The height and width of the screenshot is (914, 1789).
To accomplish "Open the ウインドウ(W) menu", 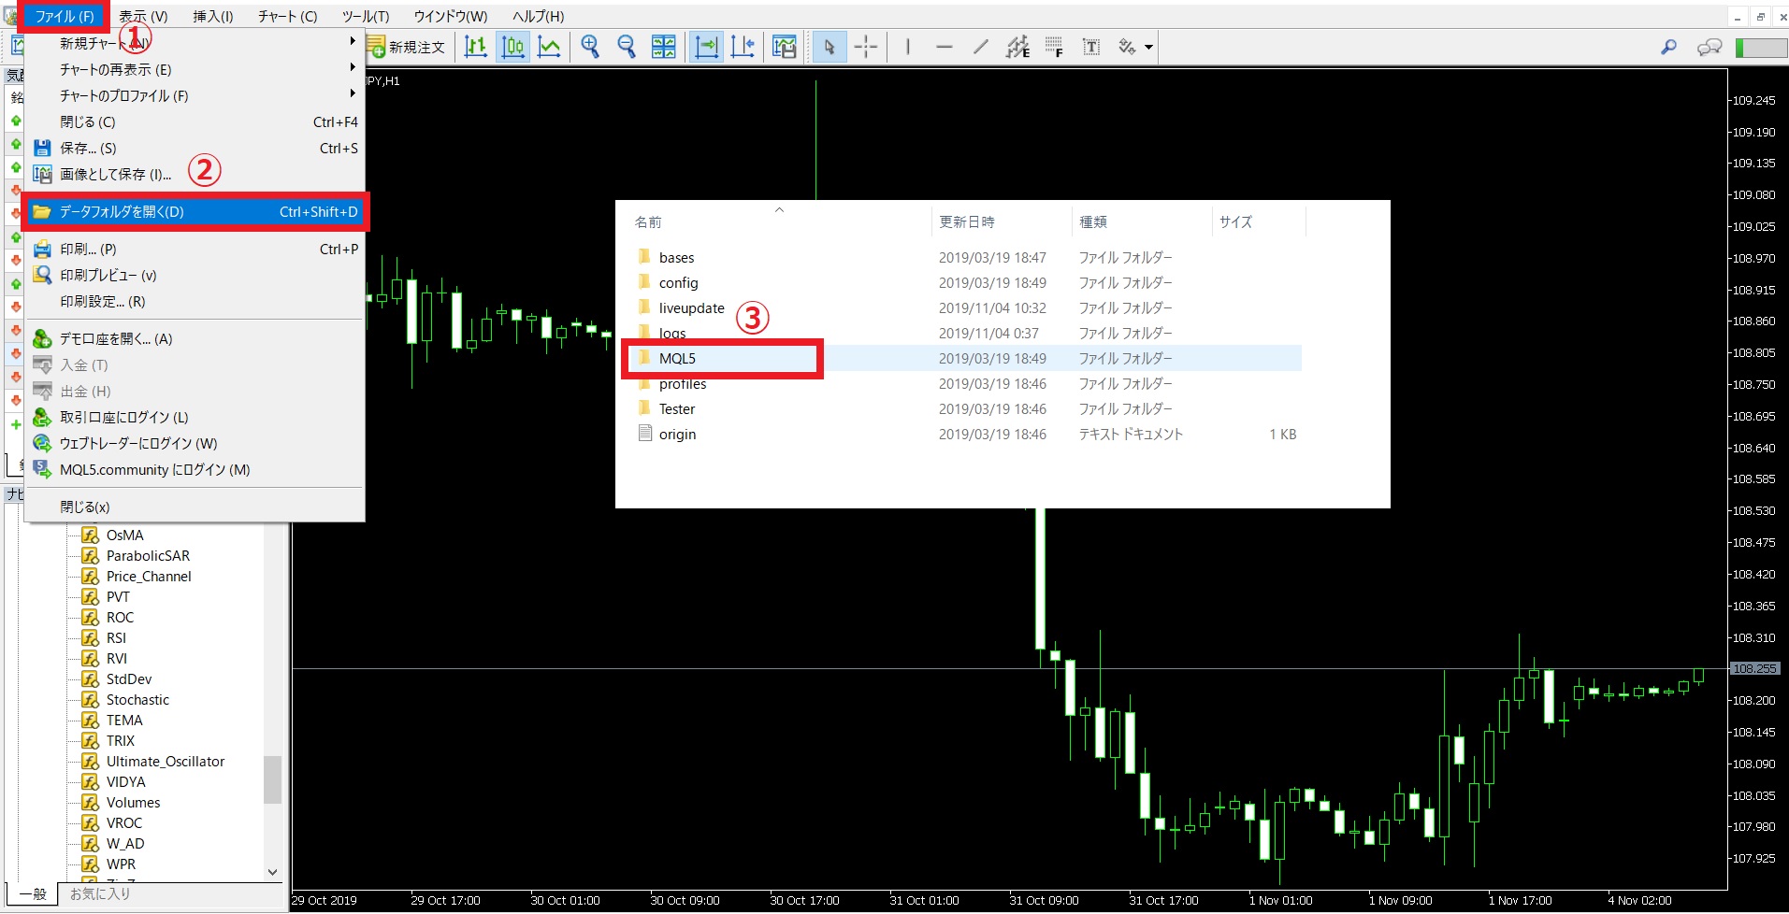I will pyautogui.click(x=451, y=16).
